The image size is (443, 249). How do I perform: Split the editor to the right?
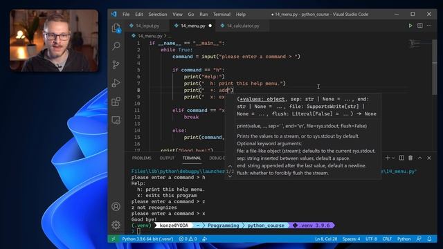[420, 26]
